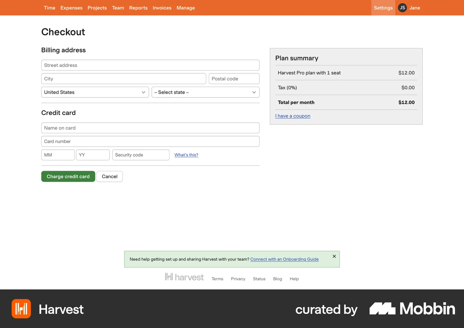Image resolution: width=464 pixels, height=328 pixels.
Task: Focus the Name on card field
Action: (x=150, y=128)
